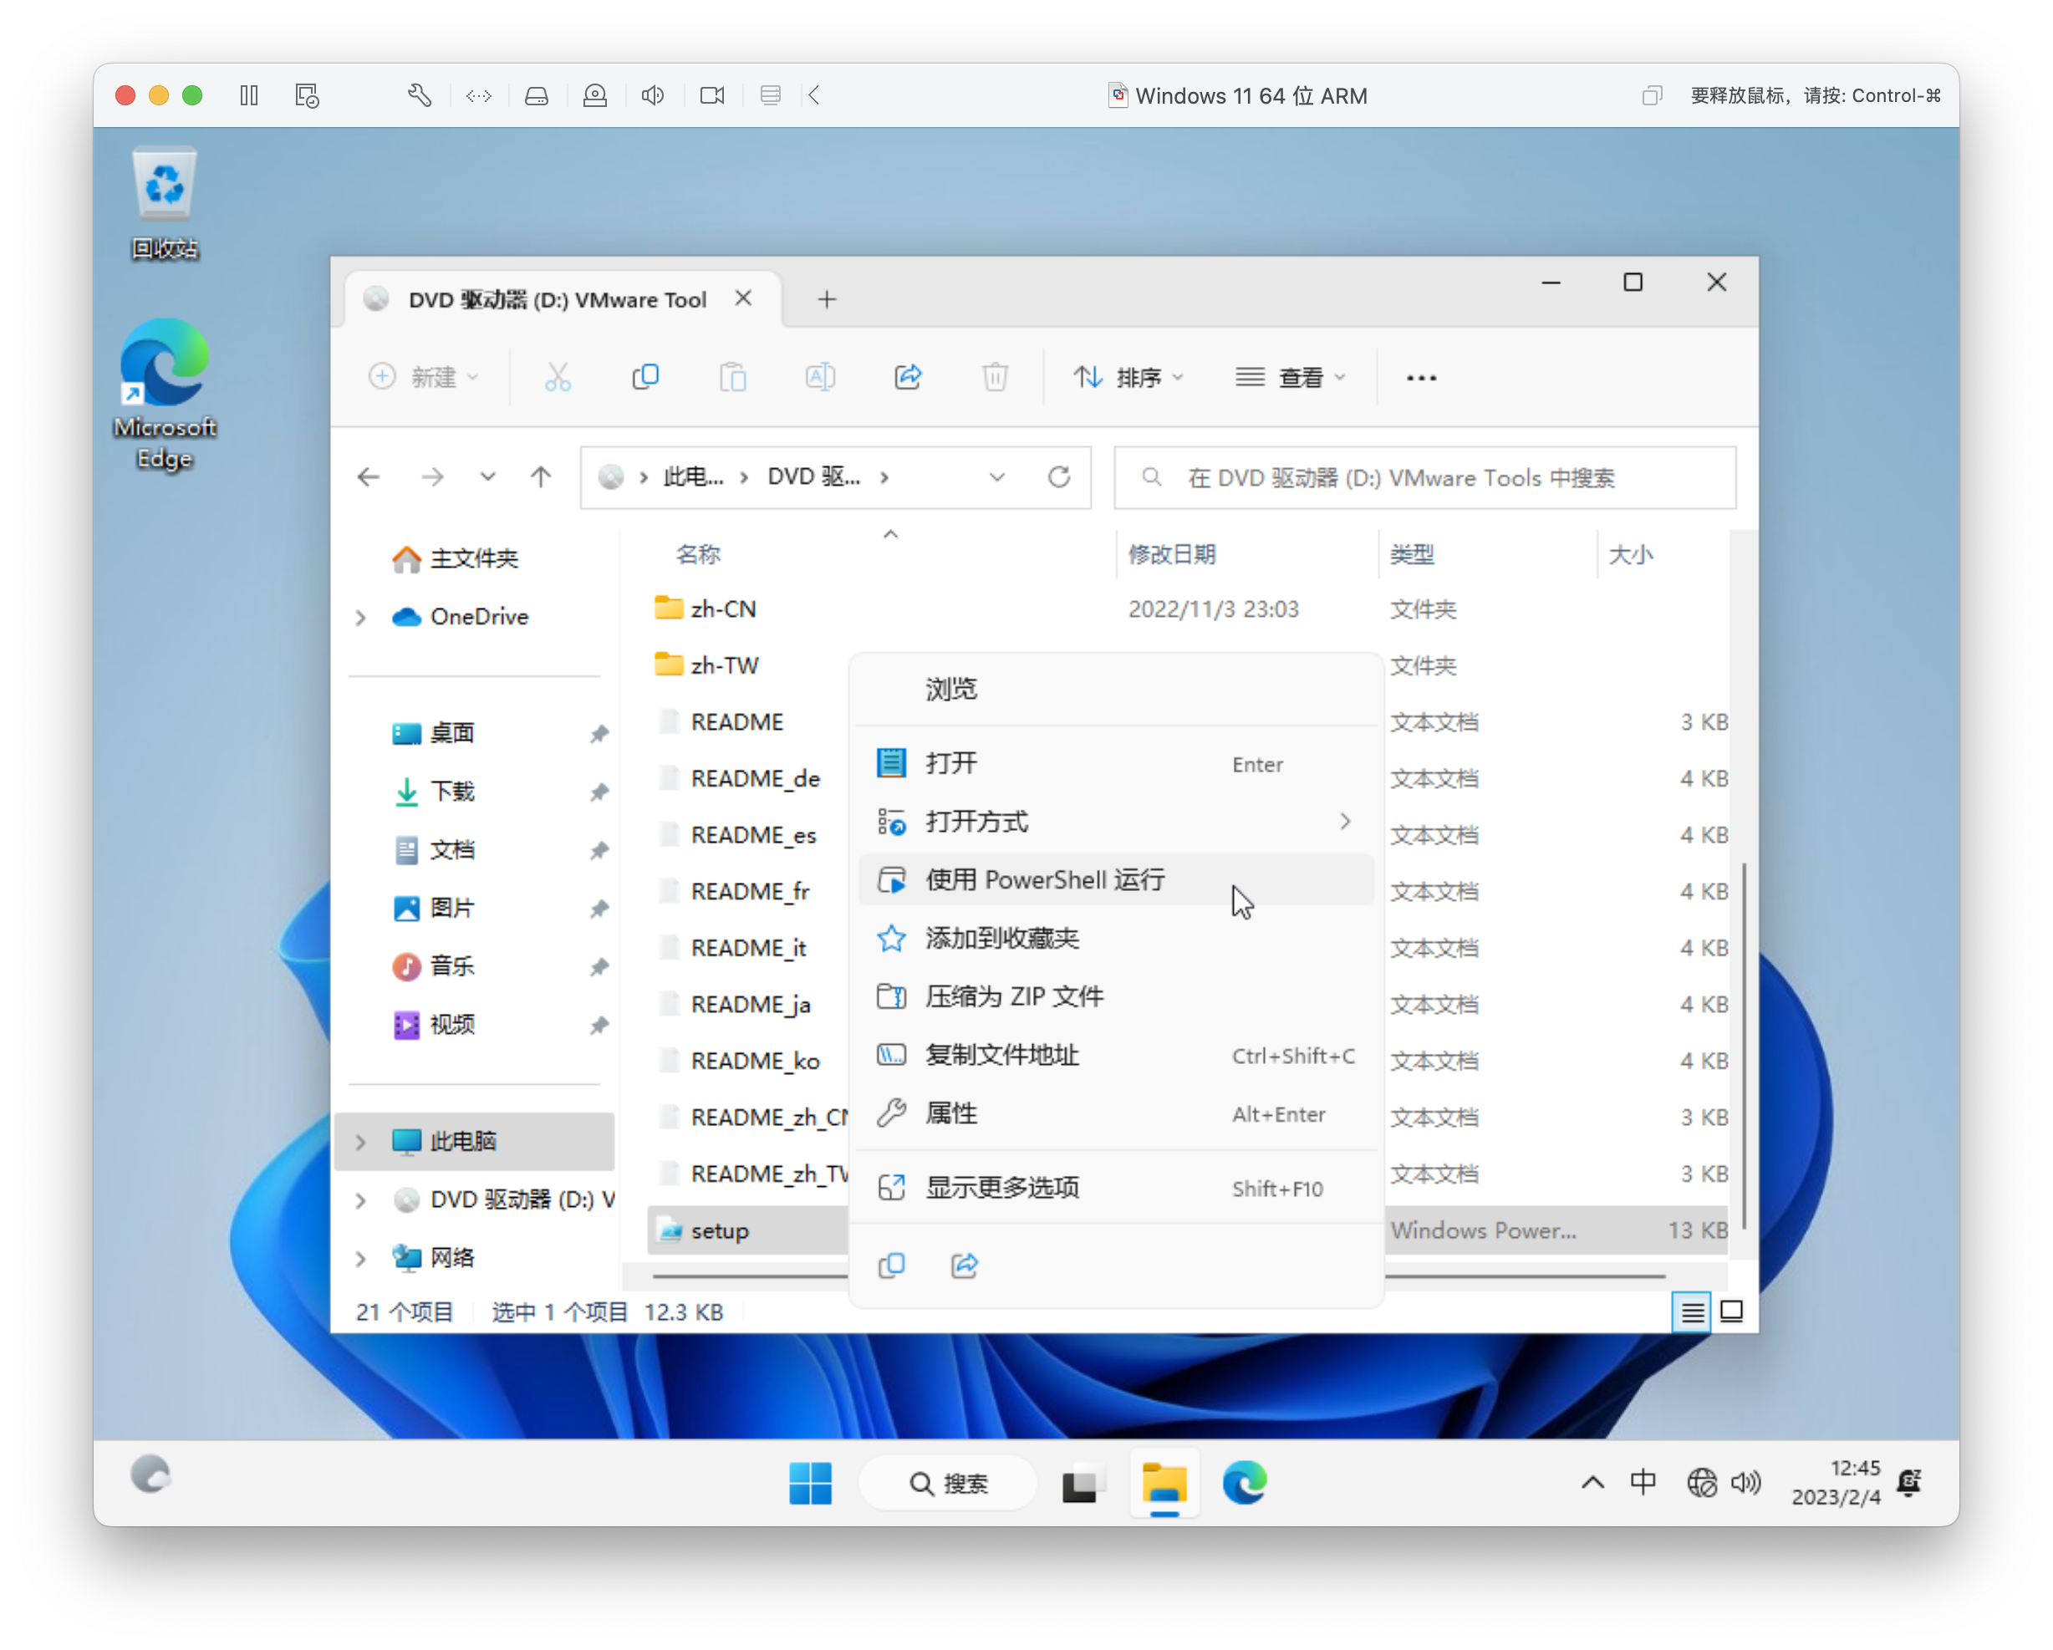This screenshot has height=1650, width=2053.
Task: Click the search box for DVD drive
Action: (1425, 478)
